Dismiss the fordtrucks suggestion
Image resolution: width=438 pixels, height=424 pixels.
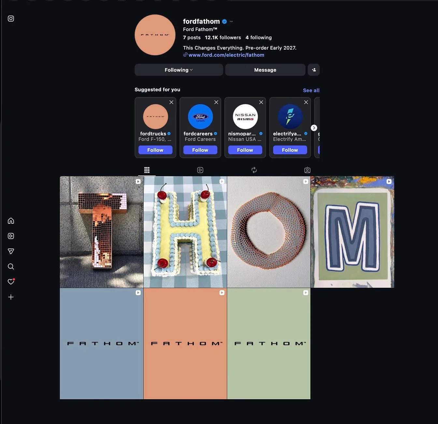pos(171,102)
